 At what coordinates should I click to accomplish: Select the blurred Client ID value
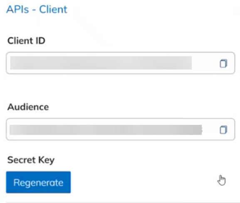(101, 63)
